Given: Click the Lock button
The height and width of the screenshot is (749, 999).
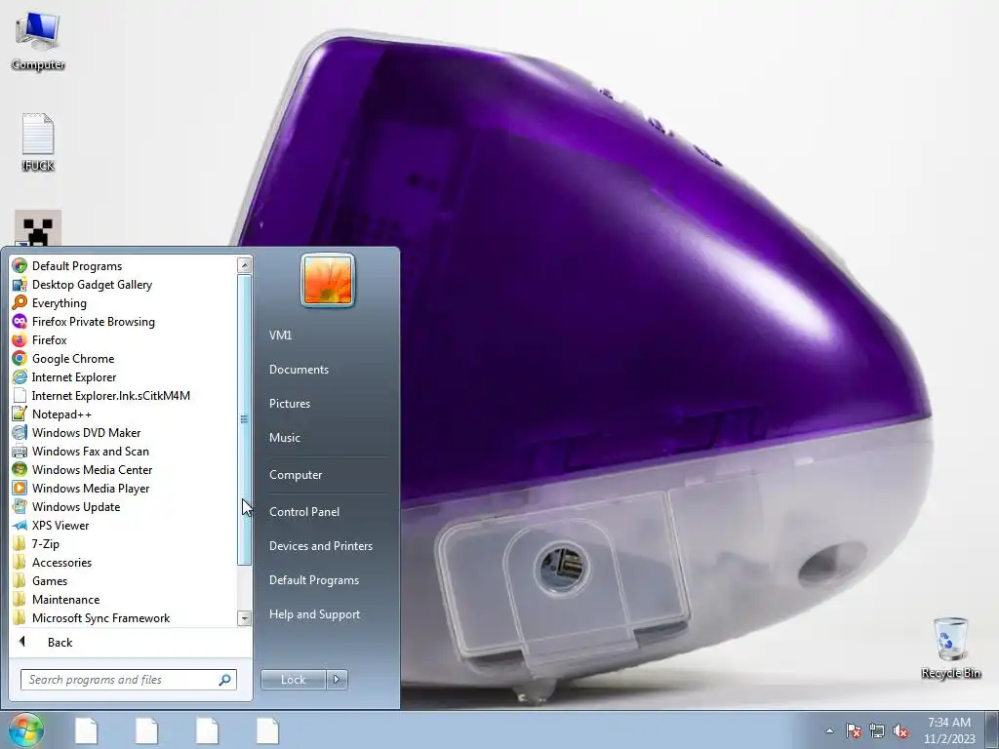Looking at the screenshot, I should point(293,680).
